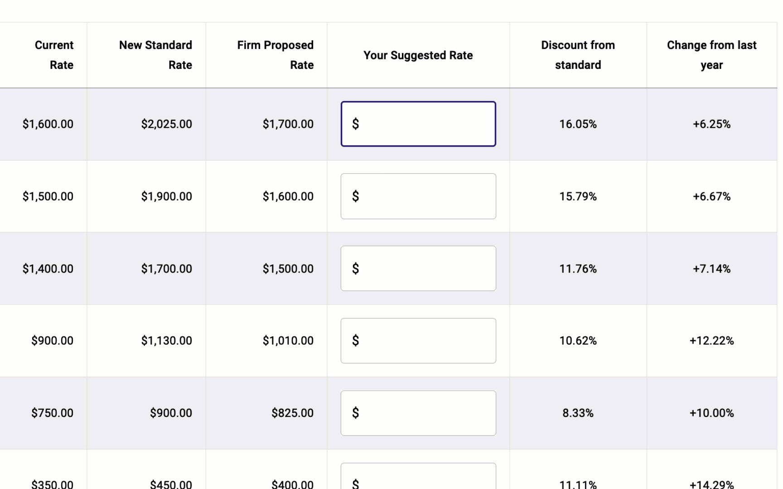This screenshot has width=783, height=489.
Task: Click the $450.00 new standard rate cell
Action: click(x=171, y=484)
